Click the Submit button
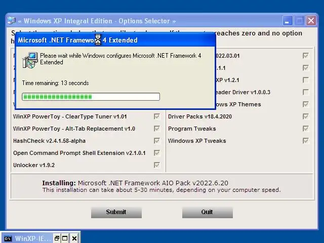Image resolution: width=324 pixels, height=243 pixels. (x=116, y=212)
